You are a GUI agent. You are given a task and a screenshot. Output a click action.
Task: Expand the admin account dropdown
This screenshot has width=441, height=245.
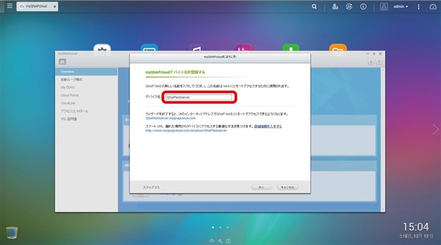[400, 7]
